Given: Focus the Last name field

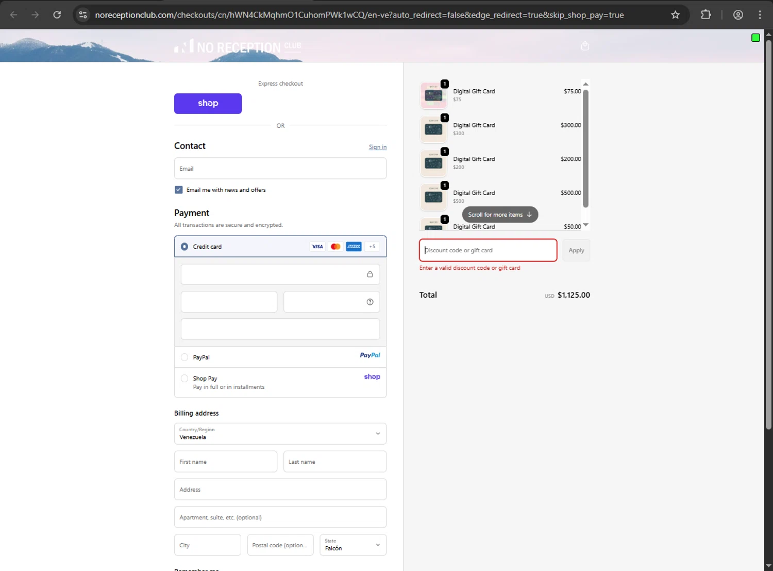Looking at the screenshot, I should 335,462.
